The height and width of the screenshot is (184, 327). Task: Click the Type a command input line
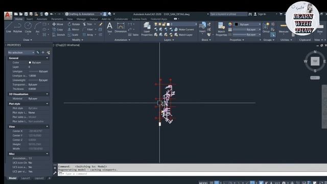192,174
